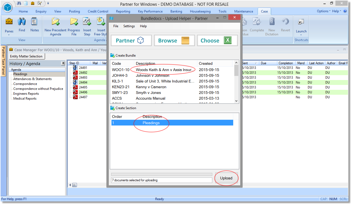Click the Upload button
Screen dimensions: 352x205
(x=226, y=178)
